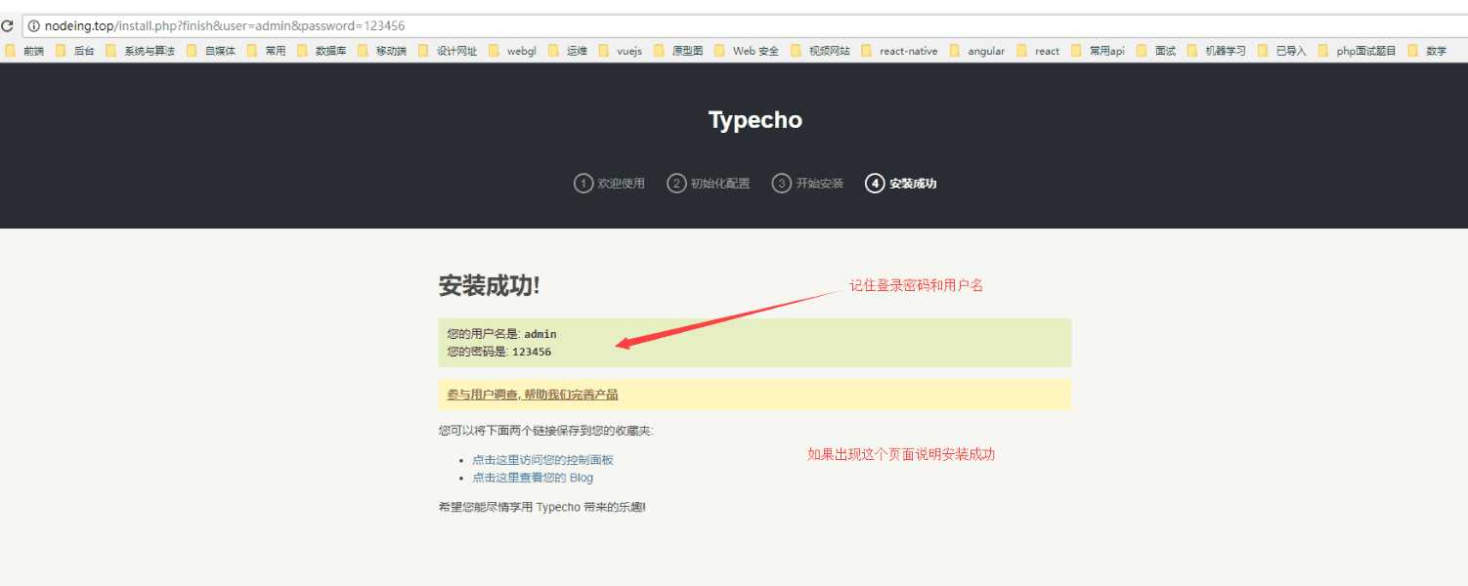Click the 您可以将下面两个链接保存到您的收藏夹 text
The height and width of the screenshot is (586, 1468).
[x=546, y=431]
